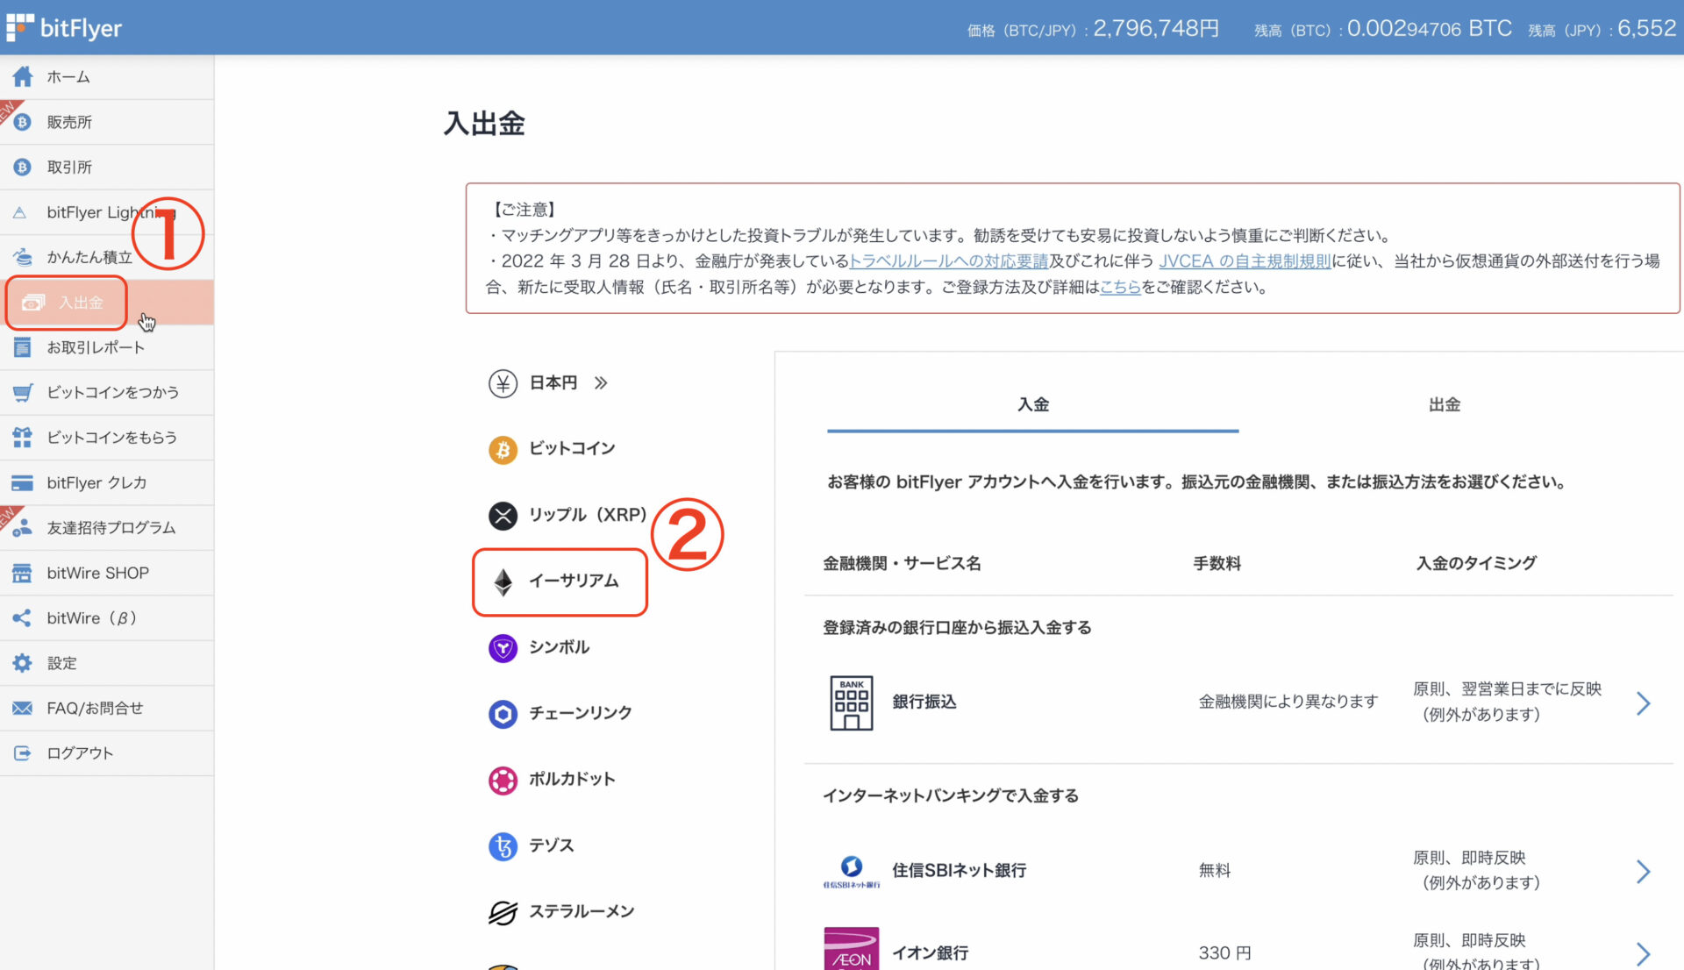Click the 入出金 wallet icon
Image resolution: width=1684 pixels, height=970 pixels.
pyautogui.click(x=33, y=303)
